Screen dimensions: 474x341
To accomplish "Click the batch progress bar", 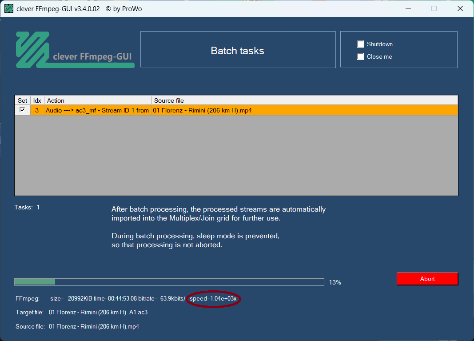I will coord(169,282).
